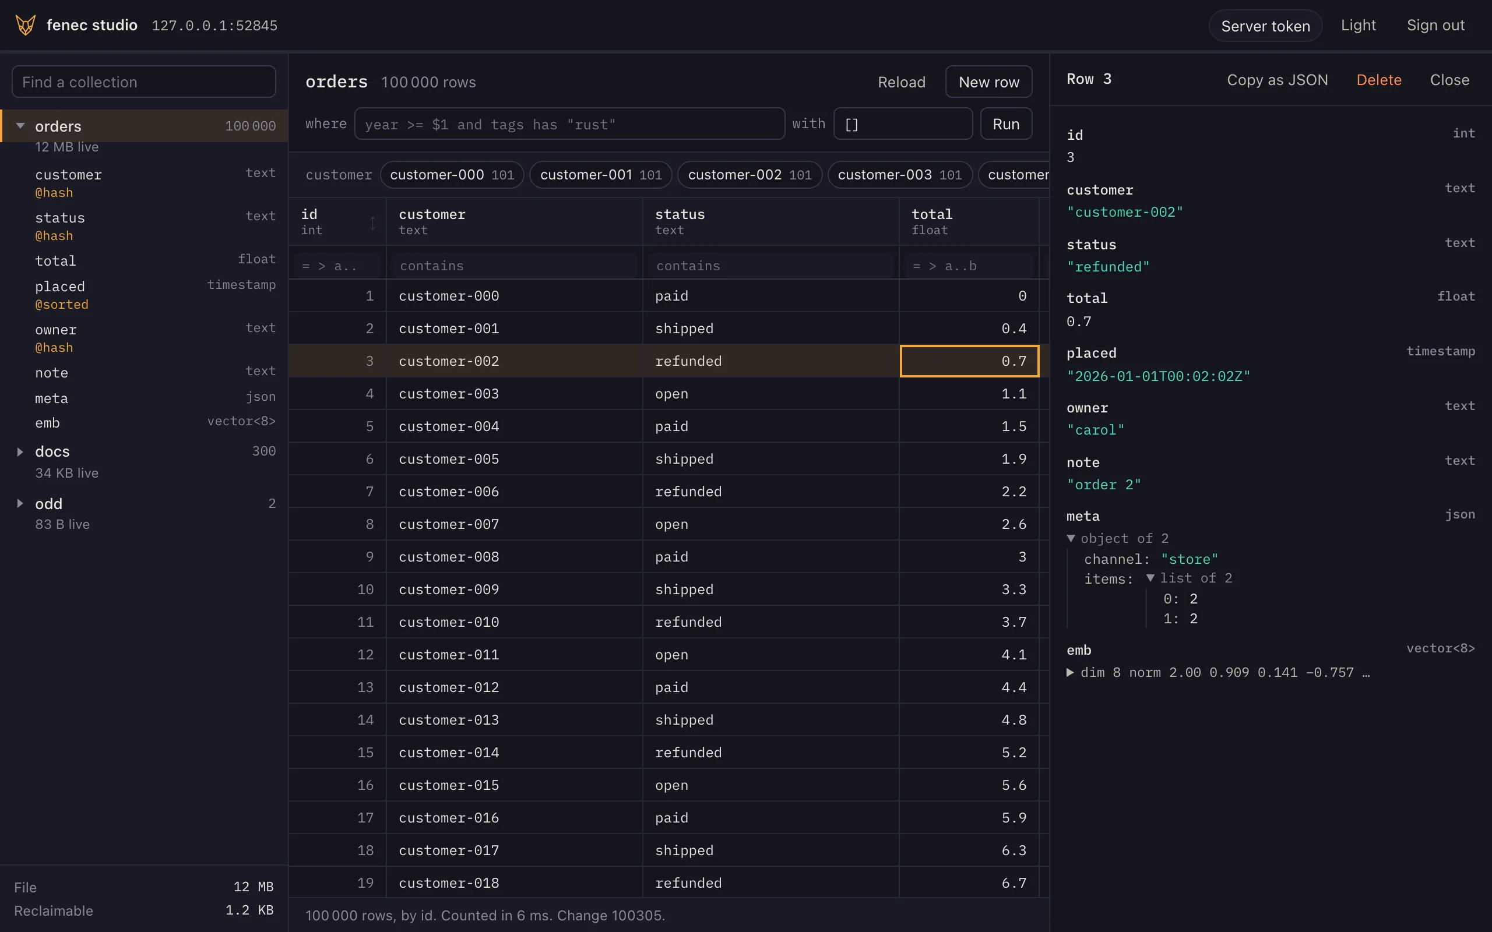The width and height of the screenshot is (1492, 932).
Task: Click the customer contains filter
Action: click(x=514, y=266)
